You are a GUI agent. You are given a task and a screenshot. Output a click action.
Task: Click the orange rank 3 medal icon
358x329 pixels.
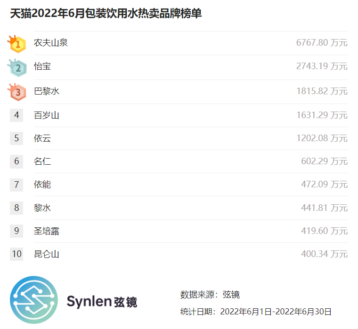(x=17, y=92)
